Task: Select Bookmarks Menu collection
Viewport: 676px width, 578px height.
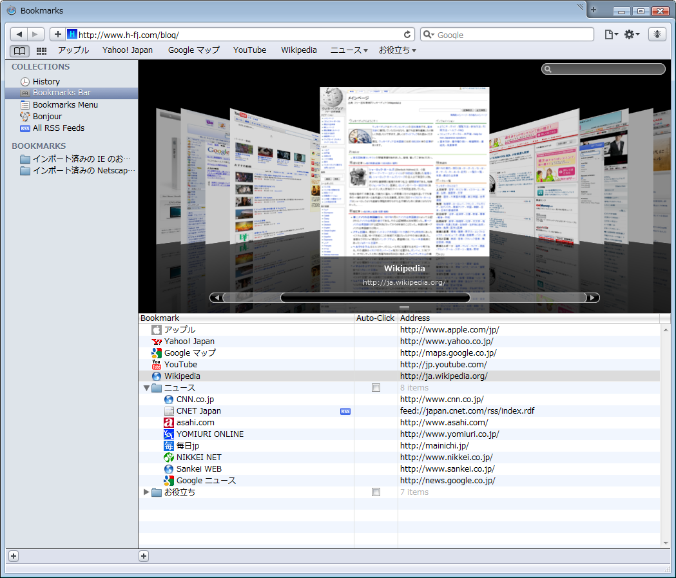Action: coord(72,105)
